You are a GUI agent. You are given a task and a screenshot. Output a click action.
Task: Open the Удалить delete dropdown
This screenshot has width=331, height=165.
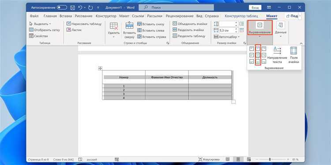tap(114, 30)
